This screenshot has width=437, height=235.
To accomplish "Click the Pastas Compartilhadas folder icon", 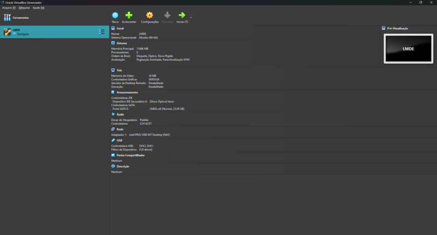I will tap(113, 155).
